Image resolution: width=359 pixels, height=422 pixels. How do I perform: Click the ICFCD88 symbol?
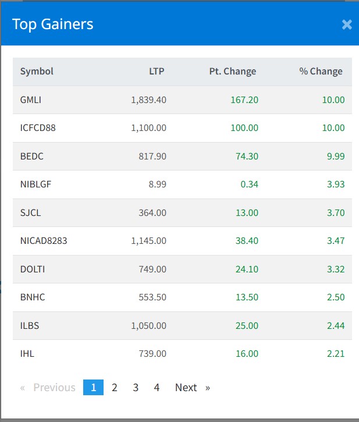coord(38,128)
